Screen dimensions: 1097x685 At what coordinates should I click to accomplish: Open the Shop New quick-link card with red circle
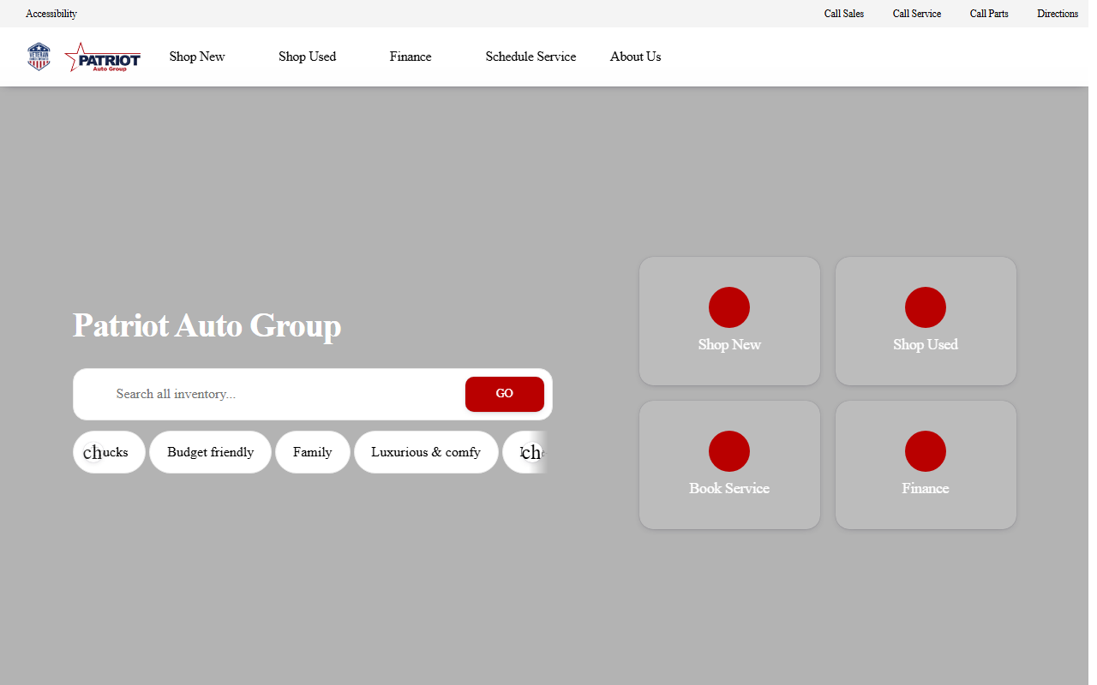729,321
